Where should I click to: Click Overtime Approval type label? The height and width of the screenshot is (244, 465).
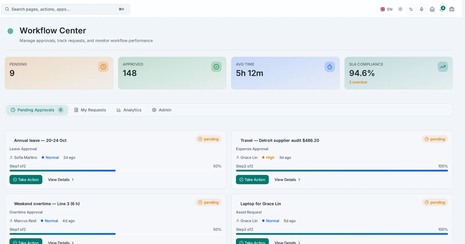(x=26, y=212)
